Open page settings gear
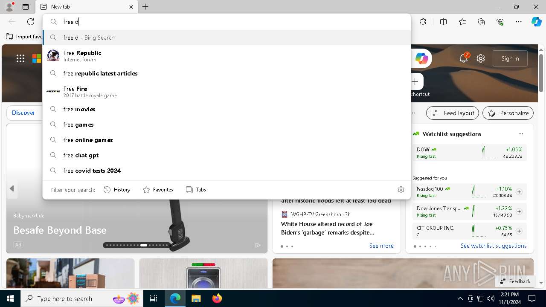This screenshot has height=307, width=546. 481,59
